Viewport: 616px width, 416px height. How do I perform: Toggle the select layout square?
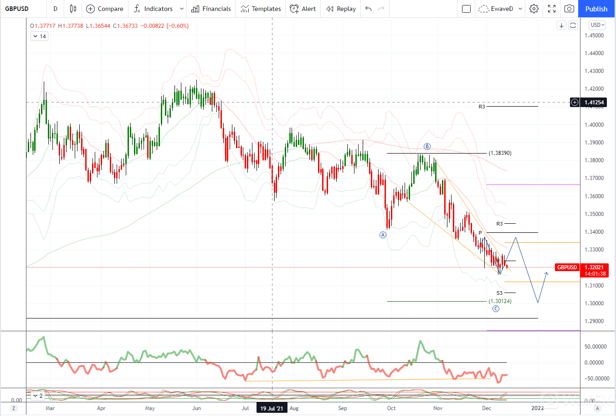(466, 9)
